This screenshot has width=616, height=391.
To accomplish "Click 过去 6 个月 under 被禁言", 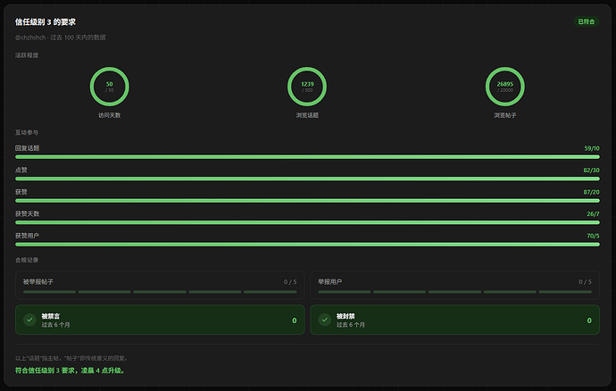I will 55,325.
